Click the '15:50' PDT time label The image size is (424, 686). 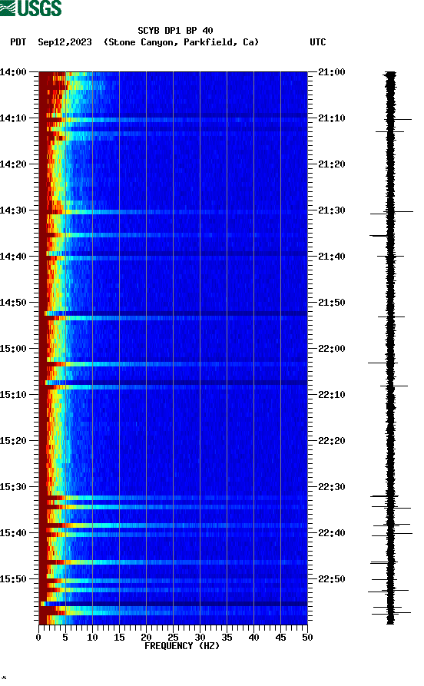coord(13,578)
